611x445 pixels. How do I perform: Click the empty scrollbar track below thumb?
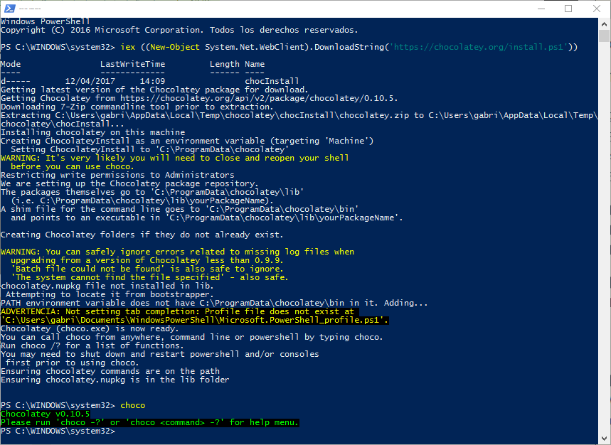click(604, 249)
